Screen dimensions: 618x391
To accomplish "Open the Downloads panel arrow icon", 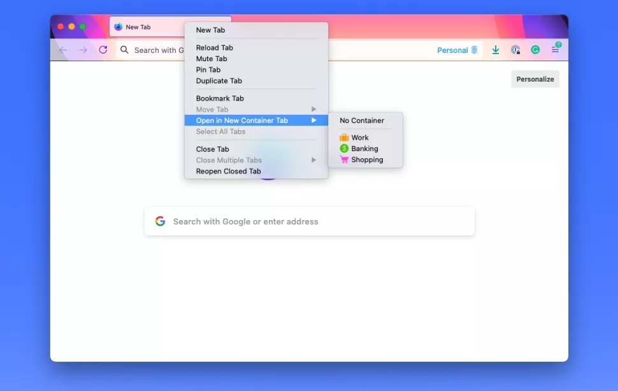I will click(496, 50).
